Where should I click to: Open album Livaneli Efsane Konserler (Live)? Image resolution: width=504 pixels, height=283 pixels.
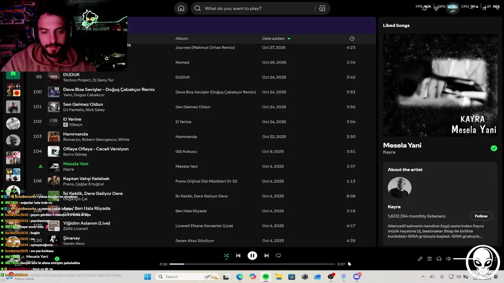pos(204,226)
